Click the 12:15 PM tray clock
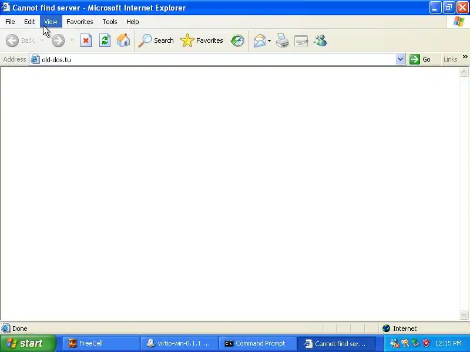 (448, 343)
